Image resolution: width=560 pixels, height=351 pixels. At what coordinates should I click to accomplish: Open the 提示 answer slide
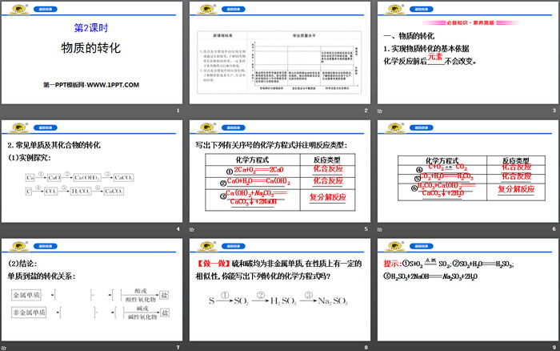click(466, 296)
